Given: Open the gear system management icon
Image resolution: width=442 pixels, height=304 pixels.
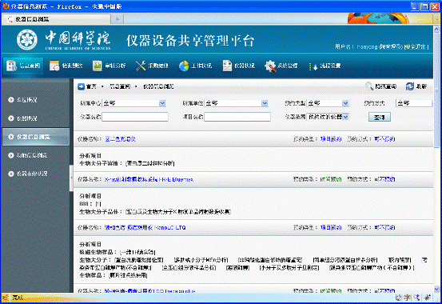Looking at the screenshot, I should [270, 66].
